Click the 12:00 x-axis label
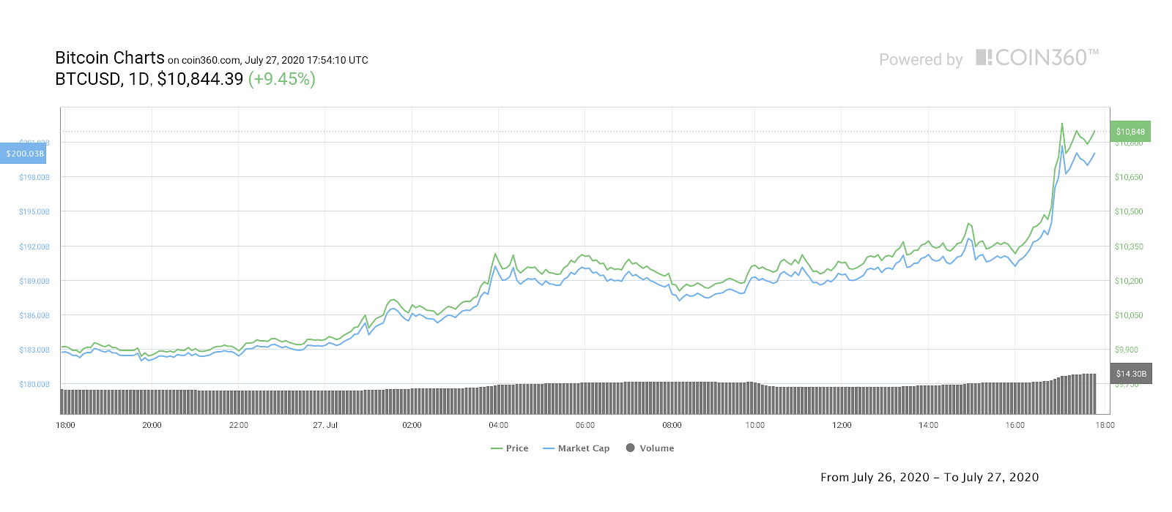The width and height of the screenshot is (1172, 512). (842, 425)
